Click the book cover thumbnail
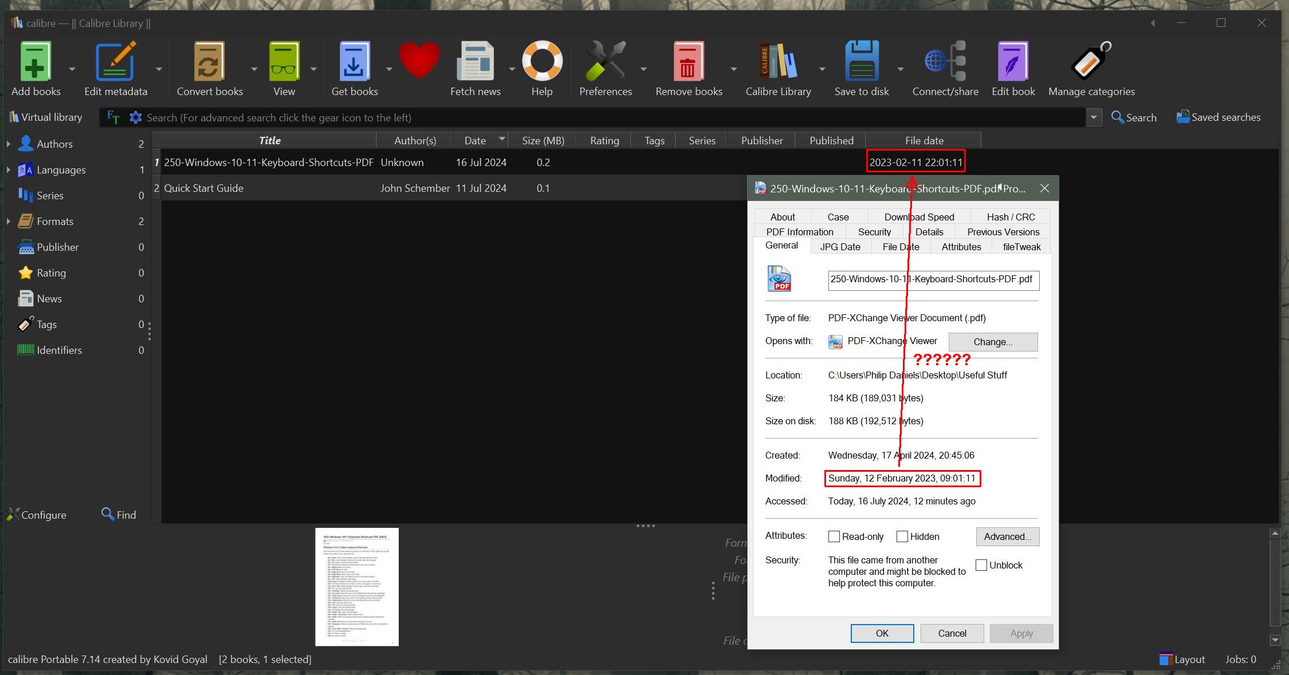The width and height of the screenshot is (1289, 675). tap(357, 587)
